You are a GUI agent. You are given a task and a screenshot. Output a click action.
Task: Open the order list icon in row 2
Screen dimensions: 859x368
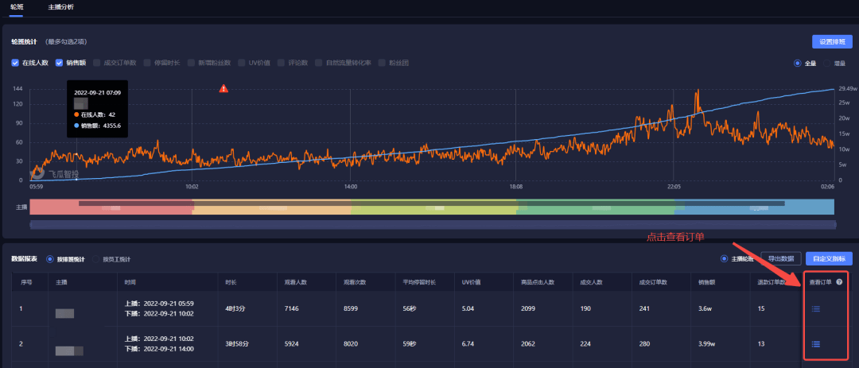coord(816,344)
